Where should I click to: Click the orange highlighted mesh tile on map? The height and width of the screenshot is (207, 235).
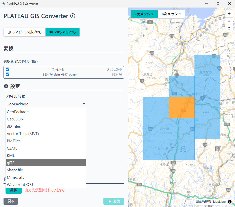click(x=182, y=107)
